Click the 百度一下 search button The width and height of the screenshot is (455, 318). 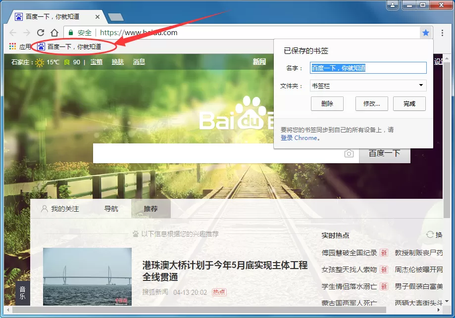point(385,154)
